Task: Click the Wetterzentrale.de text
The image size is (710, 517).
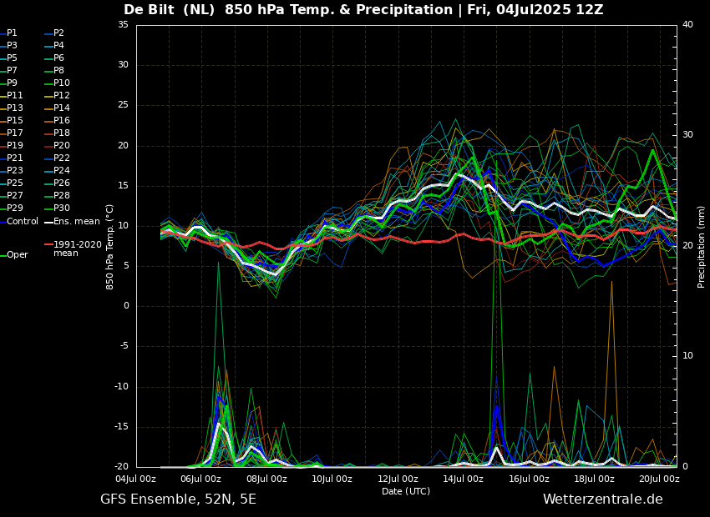Action: (603, 499)
